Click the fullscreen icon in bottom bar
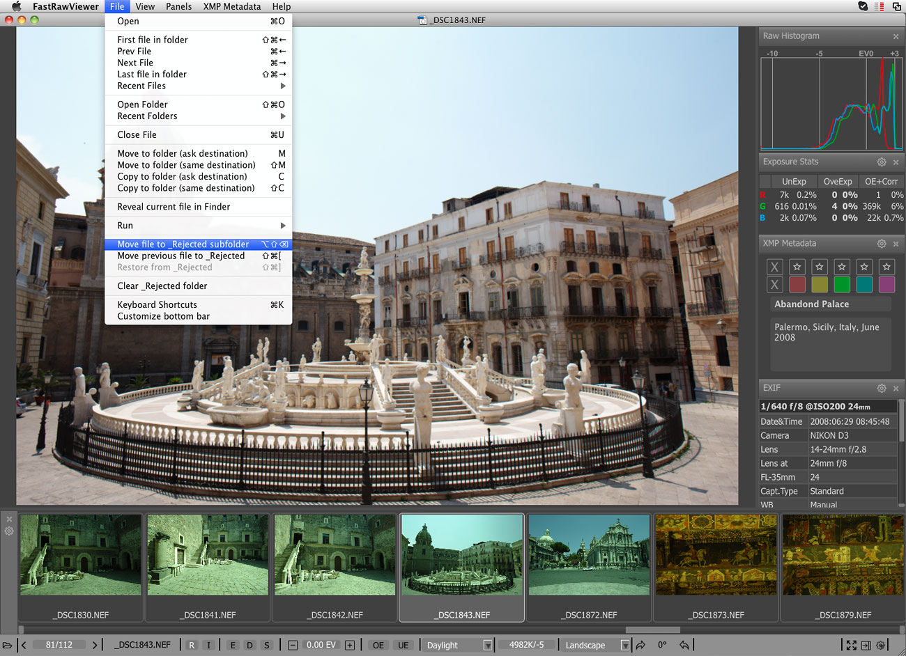 point(851,645)
